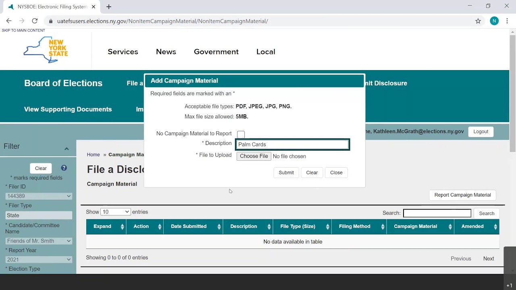Click Skip to Main Content link
Image resolution: width=516 pixels, height=290 pixels.
(23, 31)
